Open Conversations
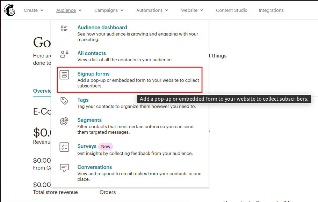The width and height of the screenshot is (318, 202). 95,167
